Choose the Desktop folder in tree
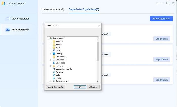 [59, 54]
